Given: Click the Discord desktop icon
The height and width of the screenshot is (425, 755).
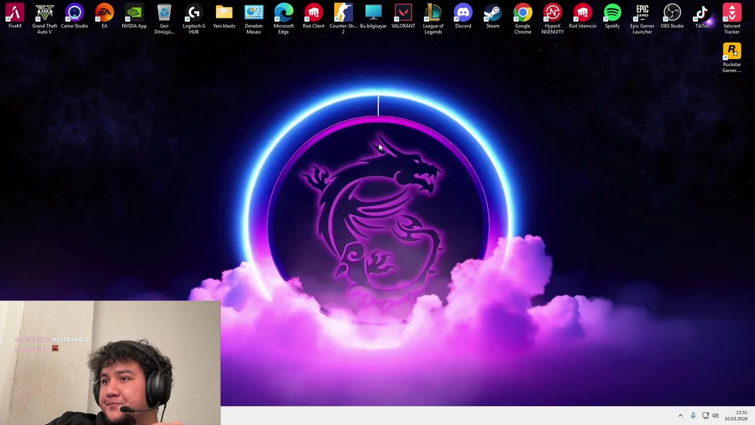Looking at the screenshot, I should [463, 17].
